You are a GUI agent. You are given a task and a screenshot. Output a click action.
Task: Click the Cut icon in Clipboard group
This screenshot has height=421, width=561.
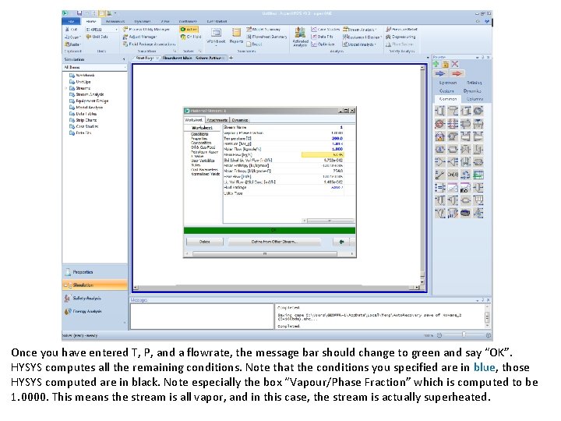[67, 30]
